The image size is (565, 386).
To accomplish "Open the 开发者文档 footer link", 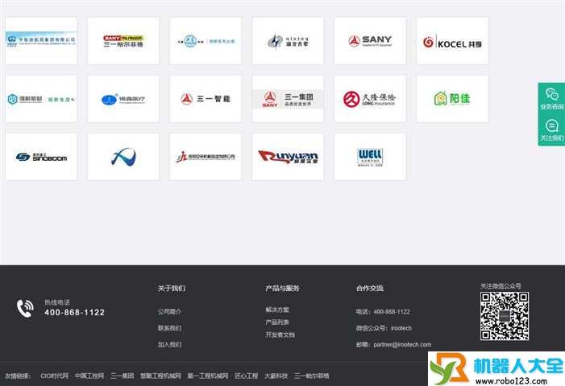I will pos(280,335).
